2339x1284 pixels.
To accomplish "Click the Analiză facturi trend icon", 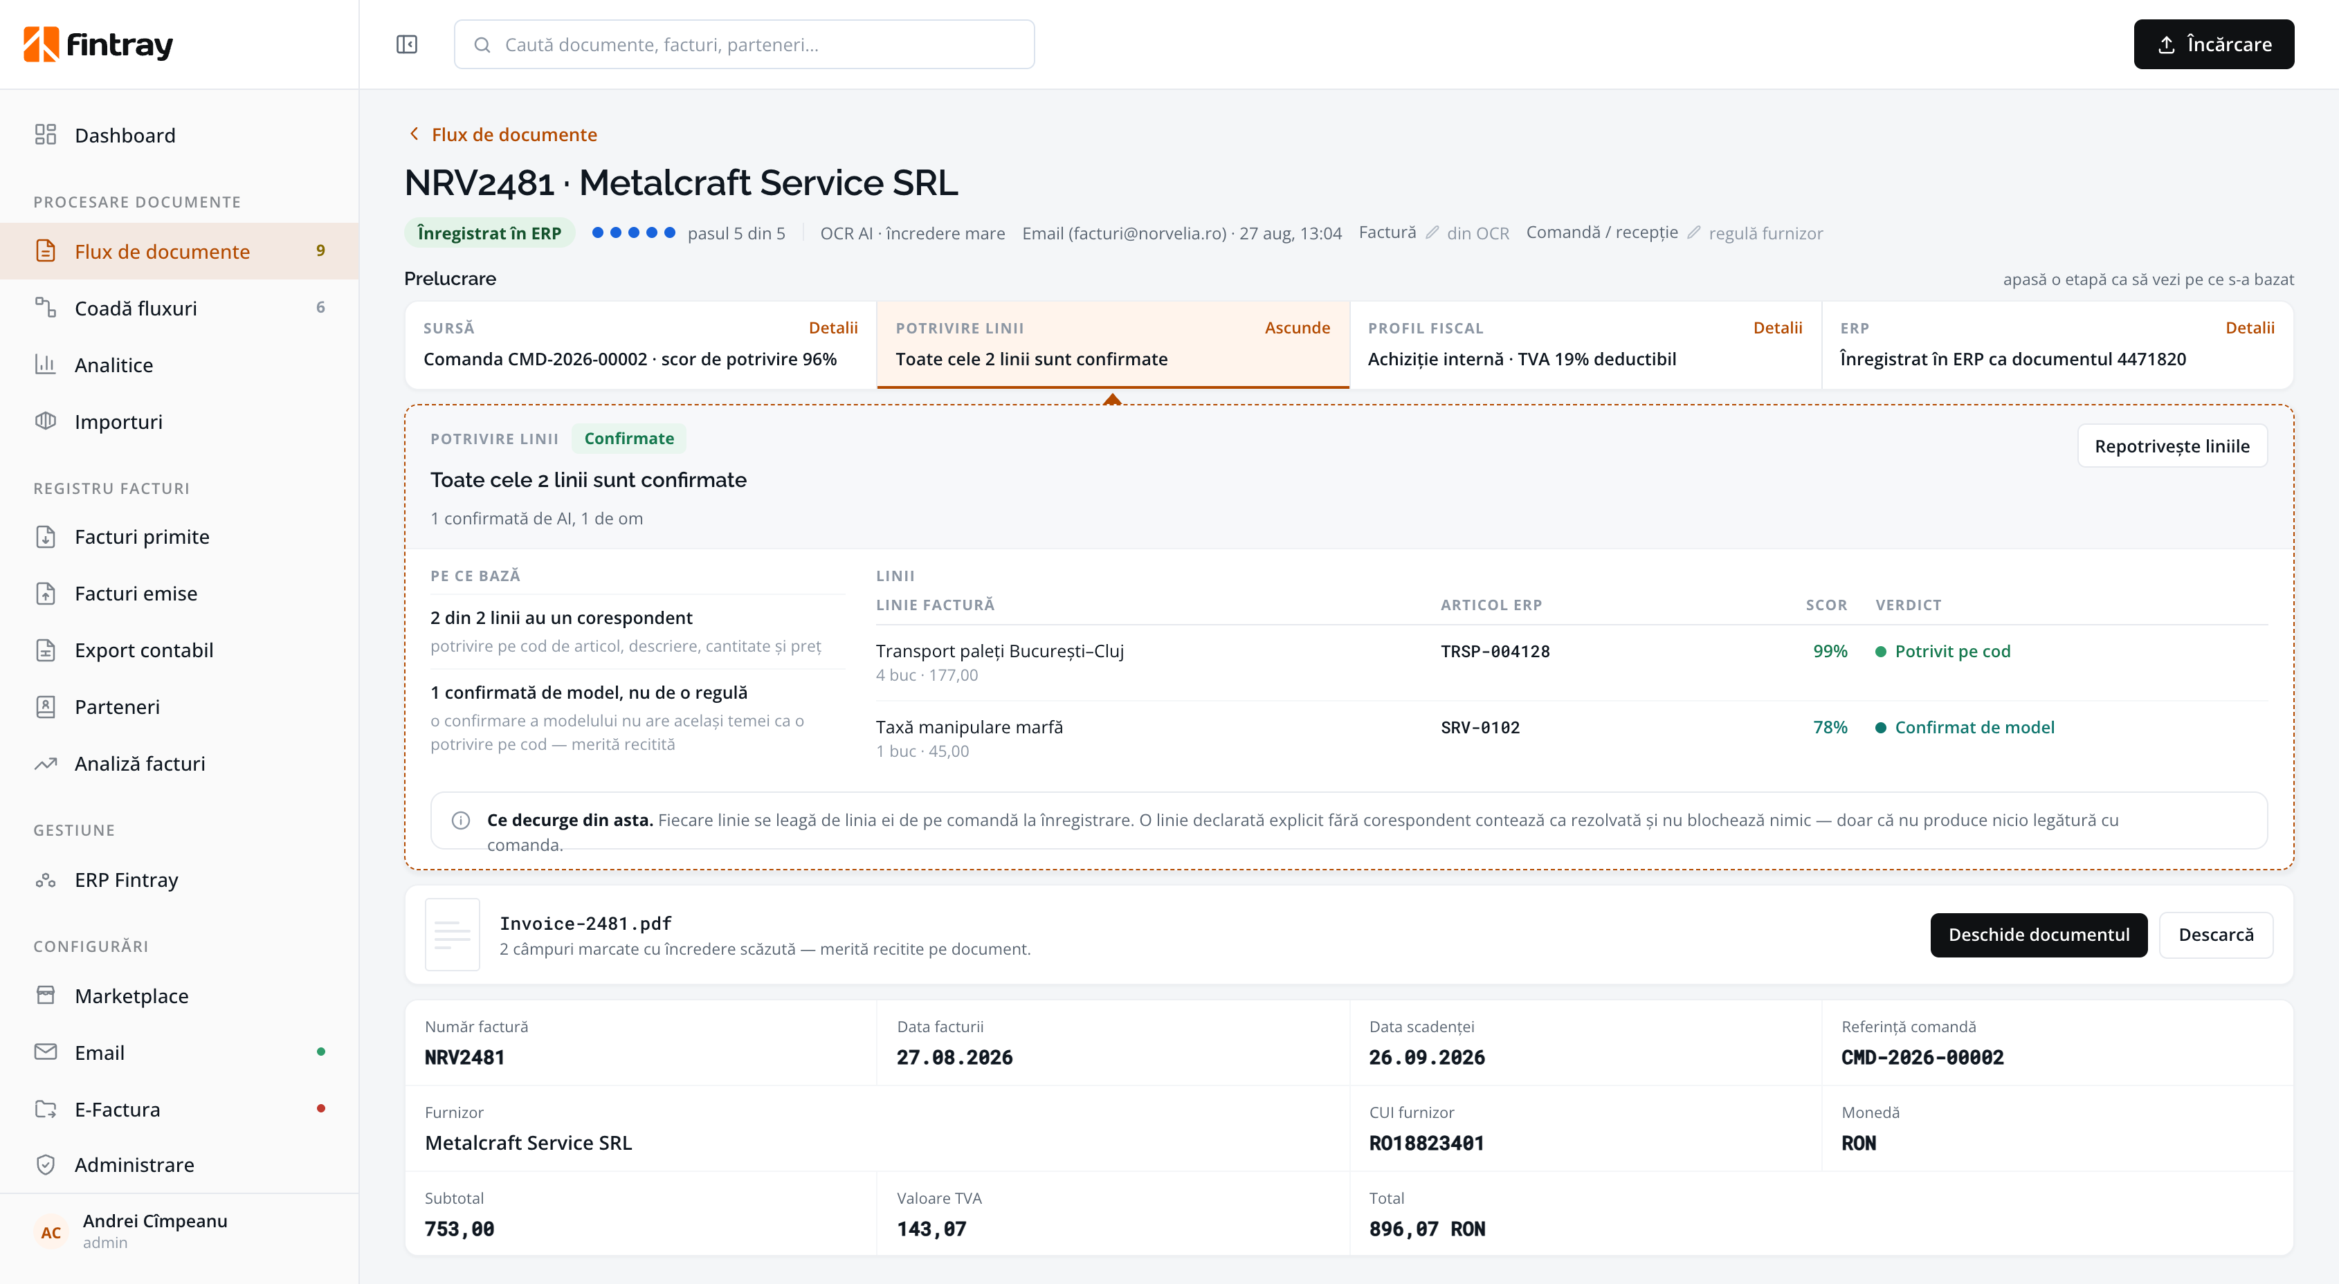I will (x=46, y=763).
